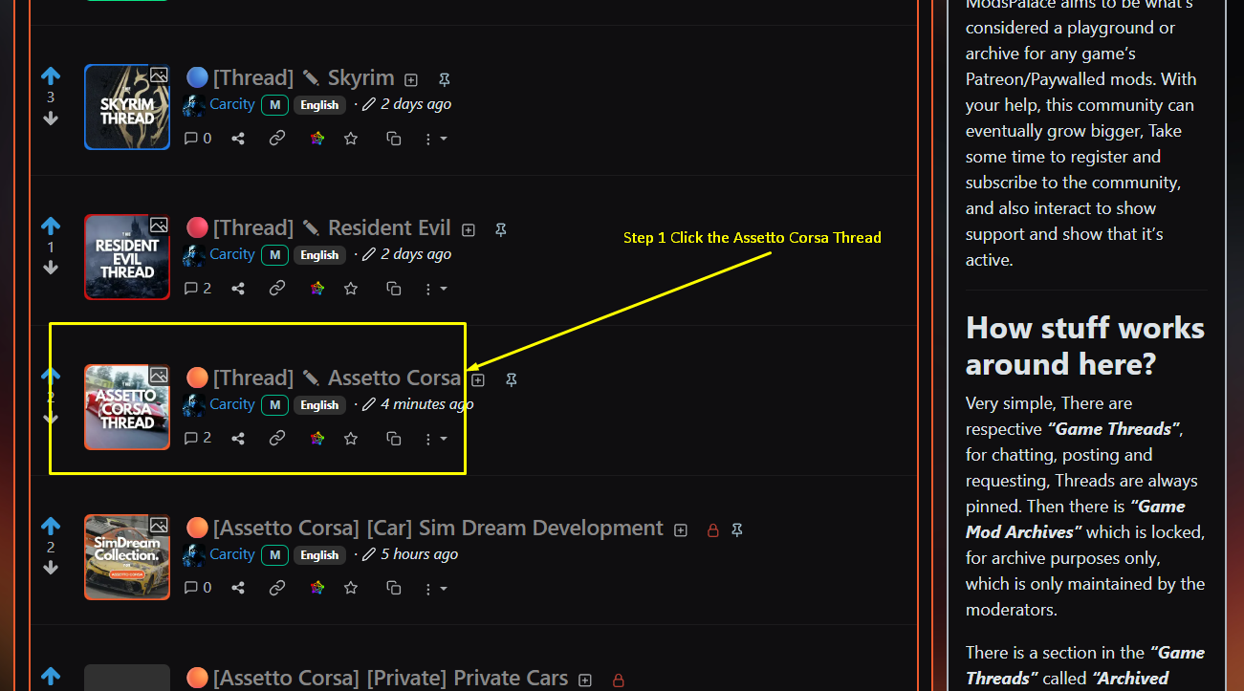1244x691 pixels.
Task: Click the pin icon on Skyrim thread
Action: click(x=444, y=80)
